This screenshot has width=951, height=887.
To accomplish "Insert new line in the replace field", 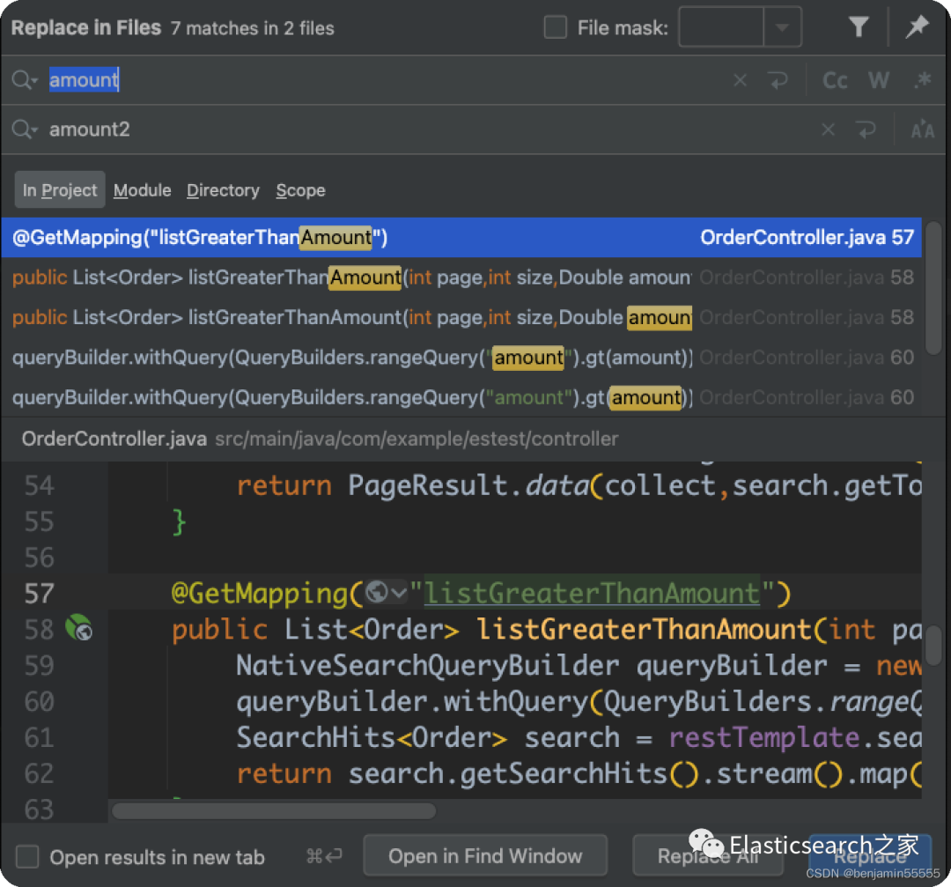I will (866, 129).
